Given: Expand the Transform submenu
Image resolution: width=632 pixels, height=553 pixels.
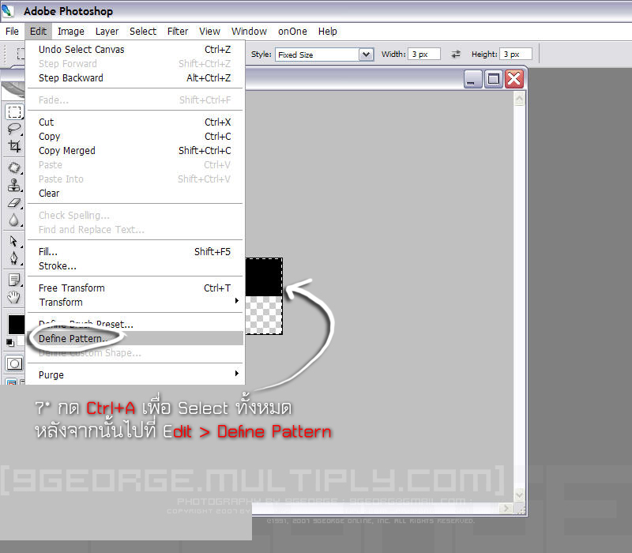Looking at the screenshot, I should [x=135, y=303].
